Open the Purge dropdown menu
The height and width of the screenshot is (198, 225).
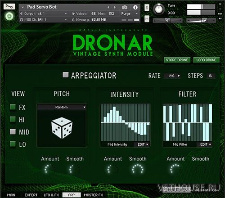(x=129, y=13)
